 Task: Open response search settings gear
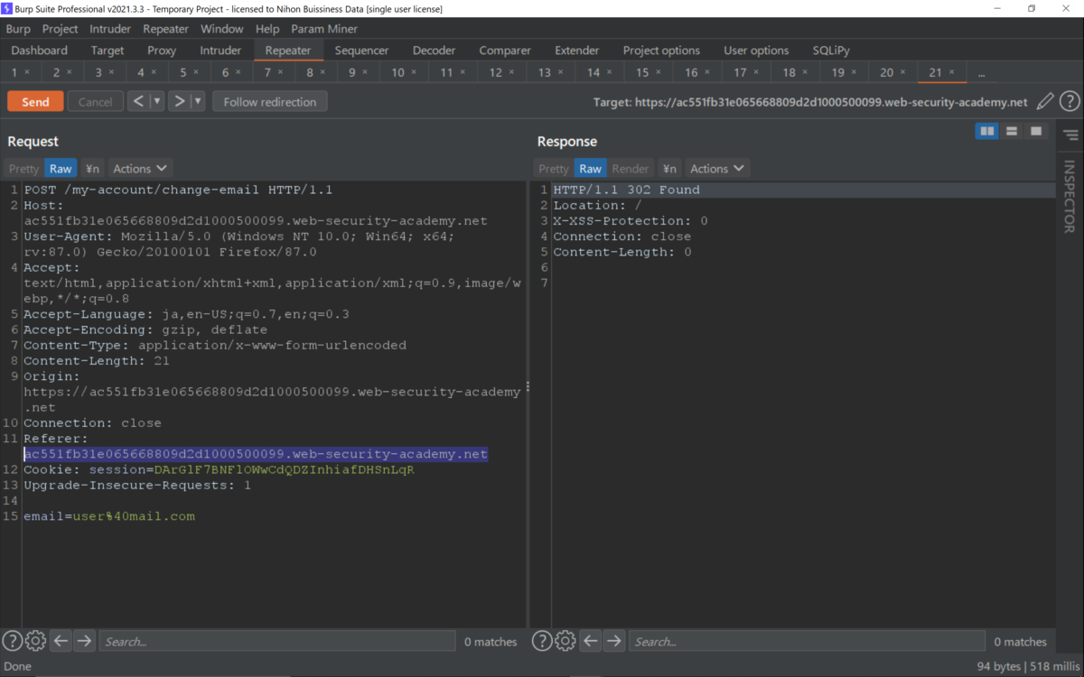click(x=565, y=641)
